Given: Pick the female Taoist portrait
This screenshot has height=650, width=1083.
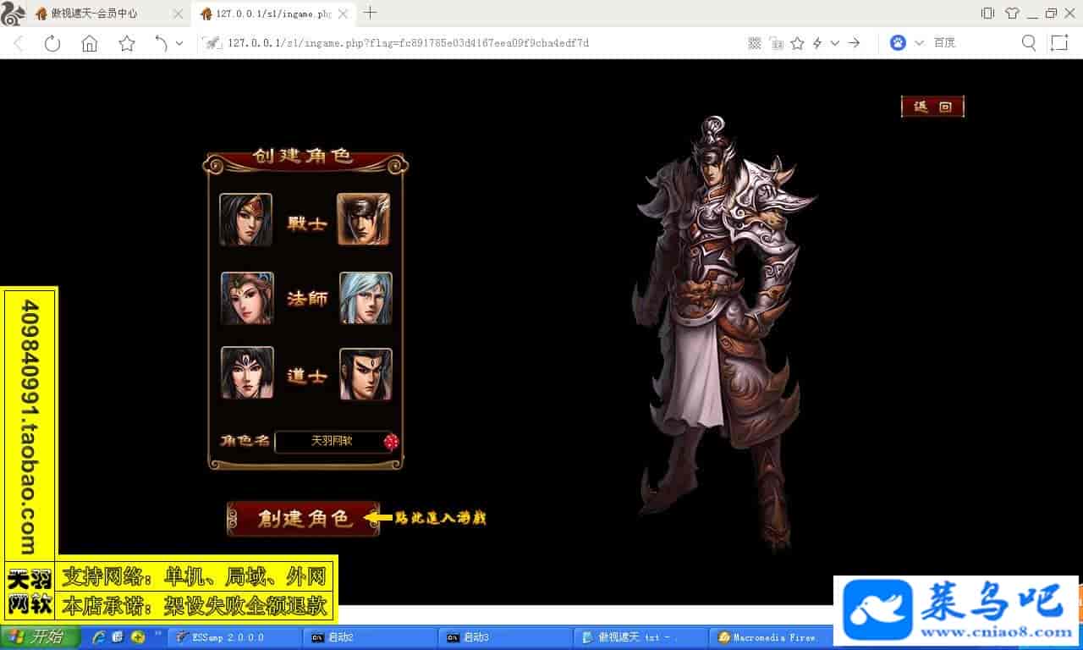Looking at the screenshot, I should [x=247, y=373].
